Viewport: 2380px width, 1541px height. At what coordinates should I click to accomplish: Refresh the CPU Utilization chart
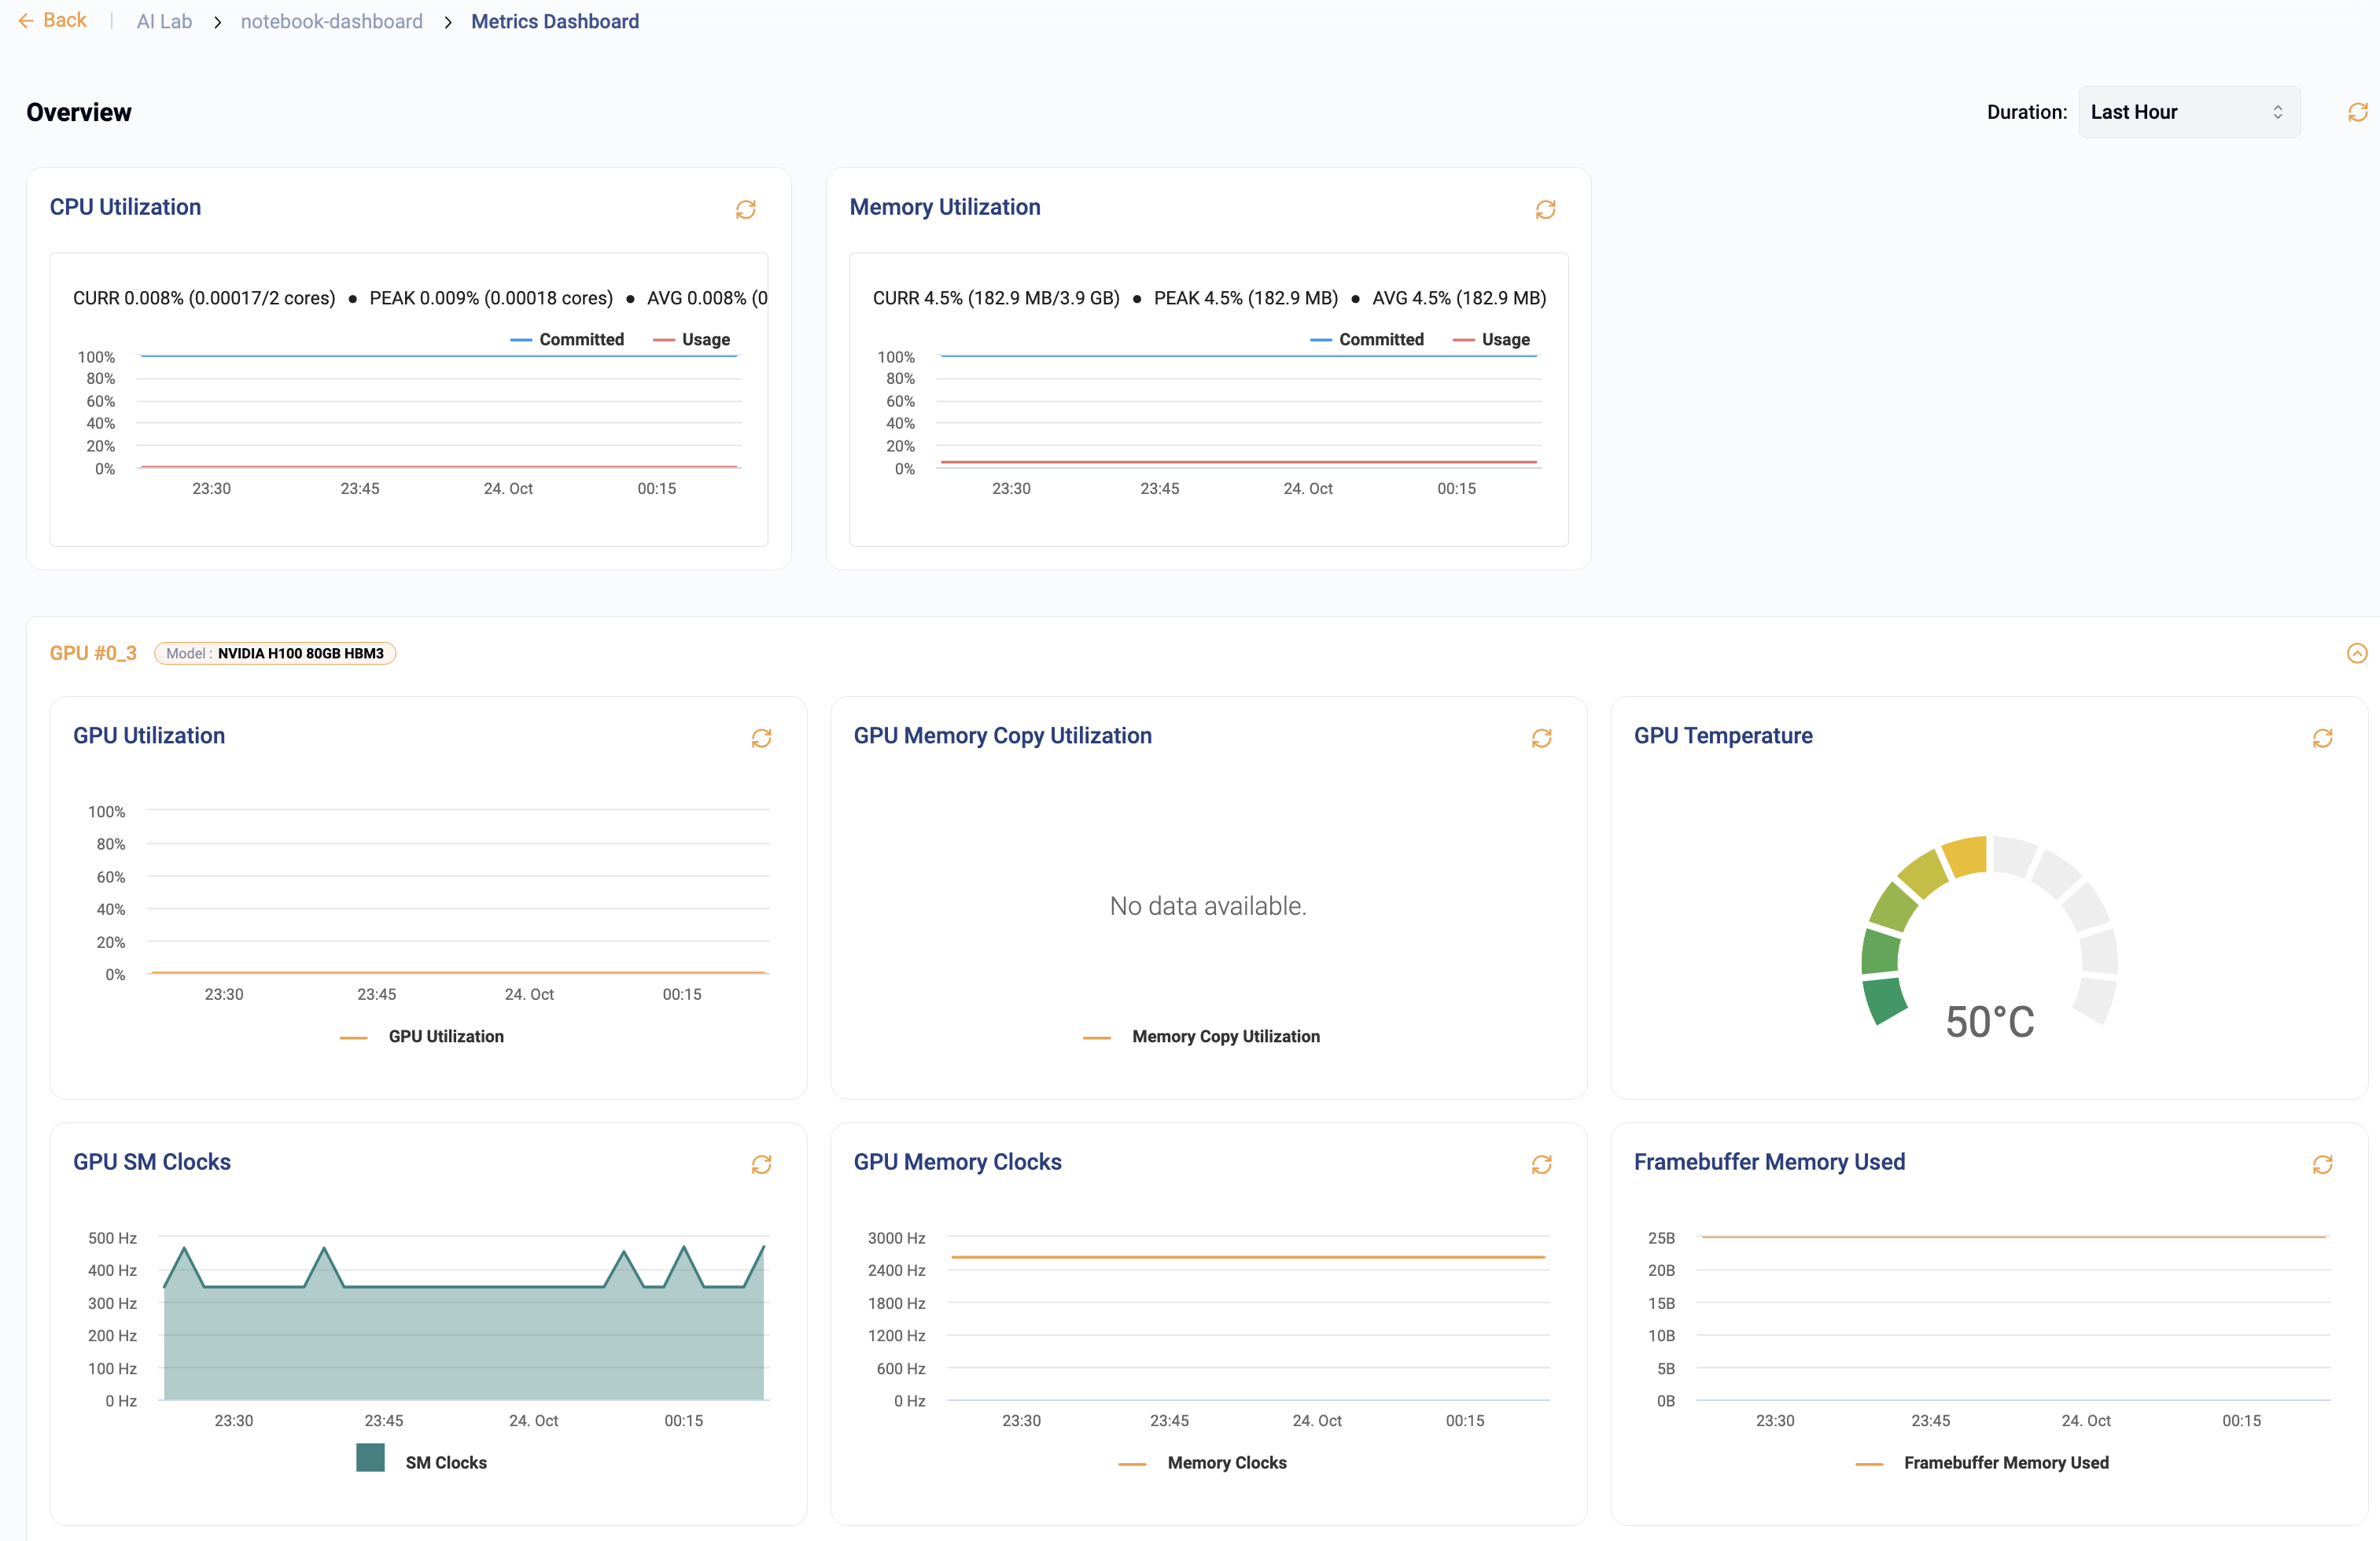[746, 210]
